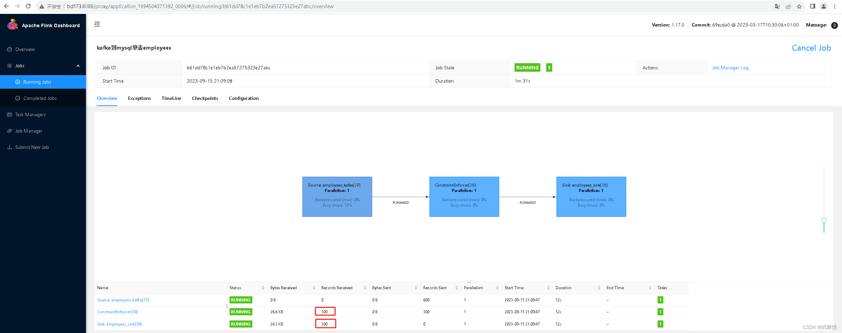The width and height of the screenshot is (842, 333).
Task: Open Job Manager page
Action: (x=43, y=131)
